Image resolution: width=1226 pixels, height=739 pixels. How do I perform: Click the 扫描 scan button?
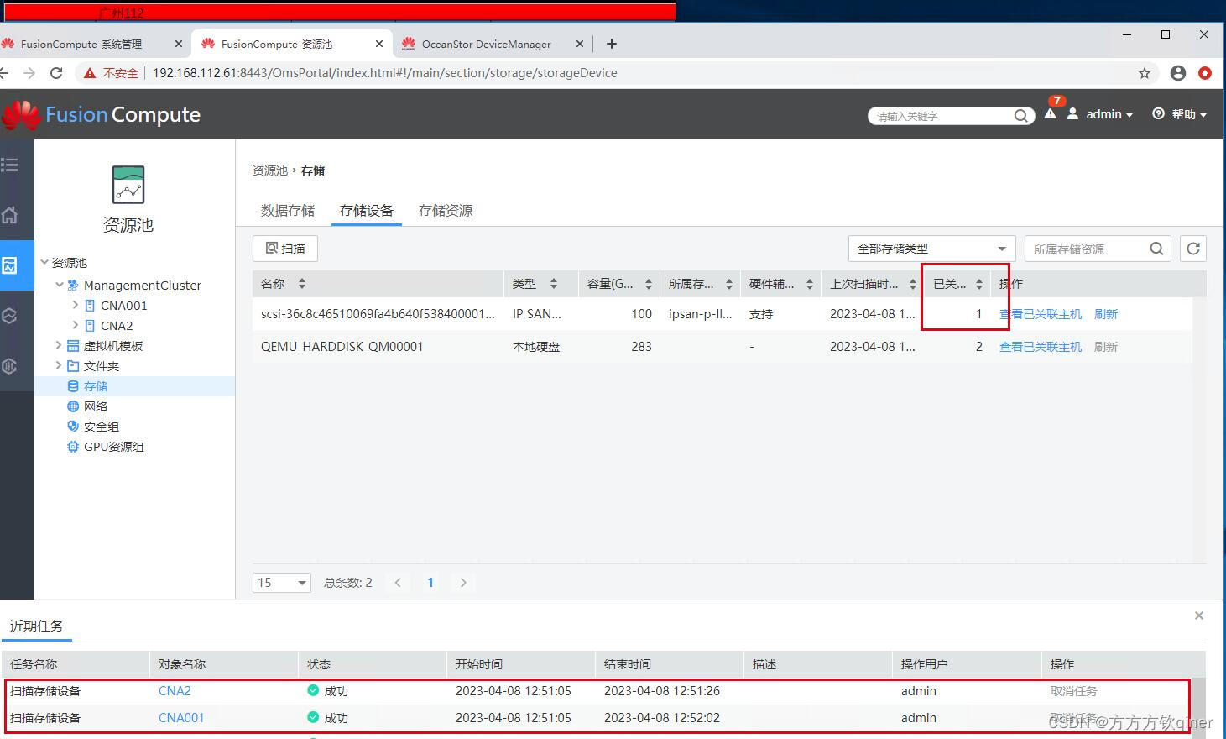tap(285, 249)
